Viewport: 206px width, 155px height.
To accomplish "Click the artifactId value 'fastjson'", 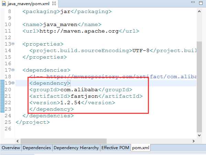I will coord(84,96).
